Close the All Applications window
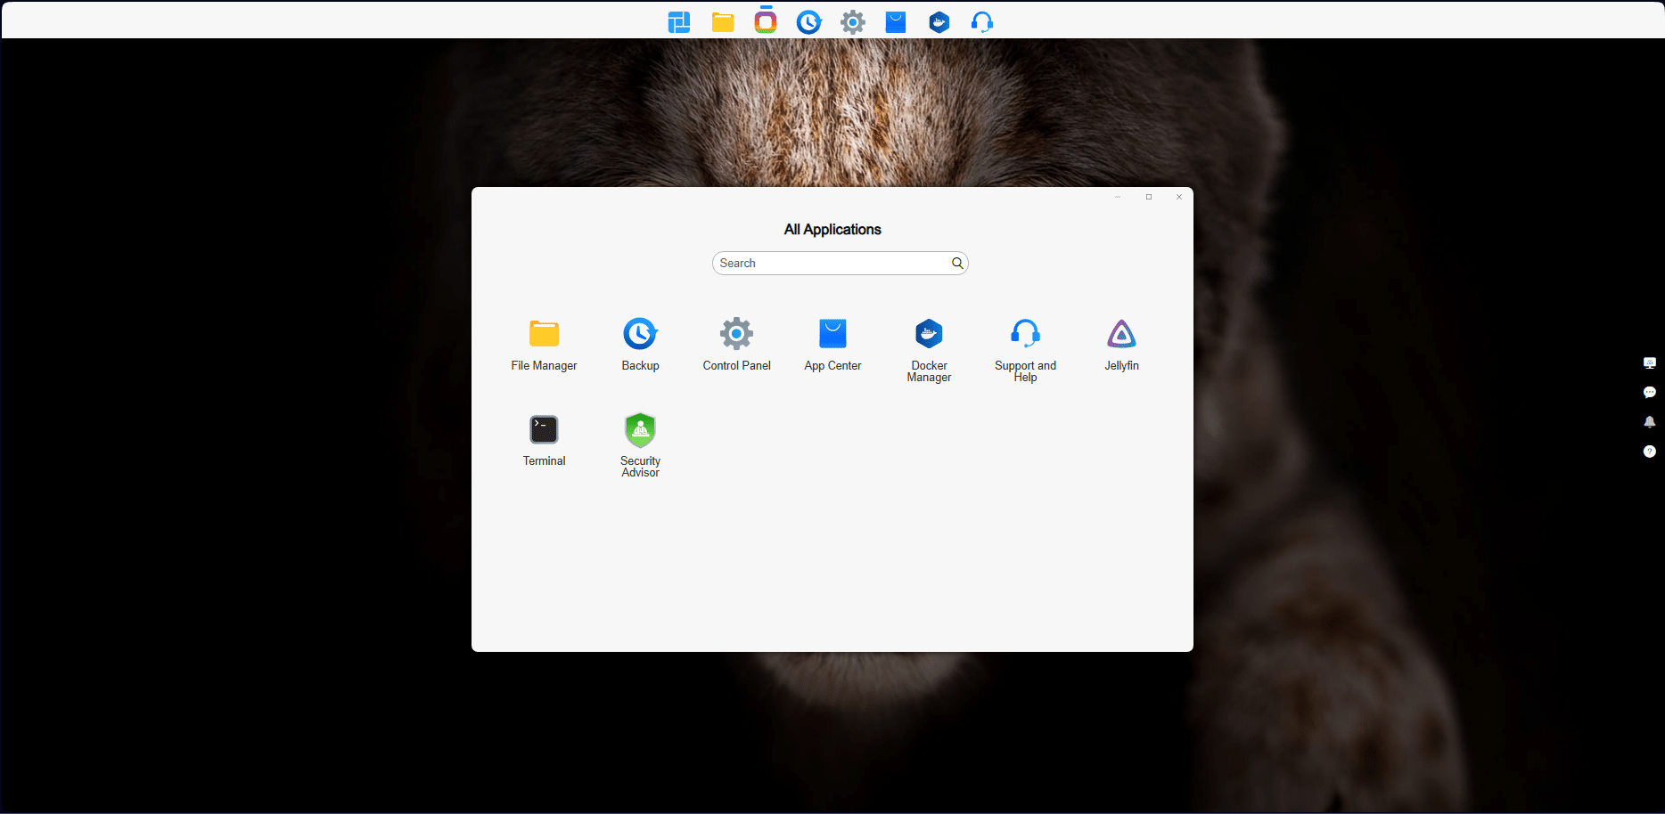Screen dimensions: 1665x814 pos(1179,197)
